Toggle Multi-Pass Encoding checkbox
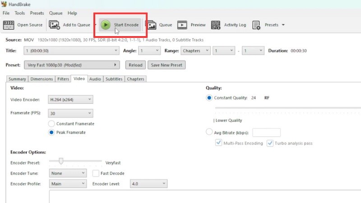This screenshot has width=361, height=203. 218,143
